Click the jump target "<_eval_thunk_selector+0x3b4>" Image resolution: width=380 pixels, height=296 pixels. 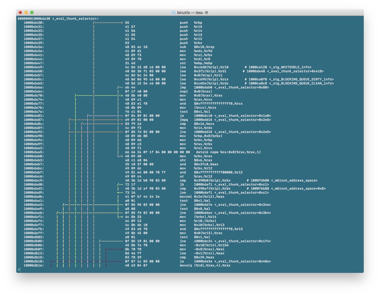[243, 213]
